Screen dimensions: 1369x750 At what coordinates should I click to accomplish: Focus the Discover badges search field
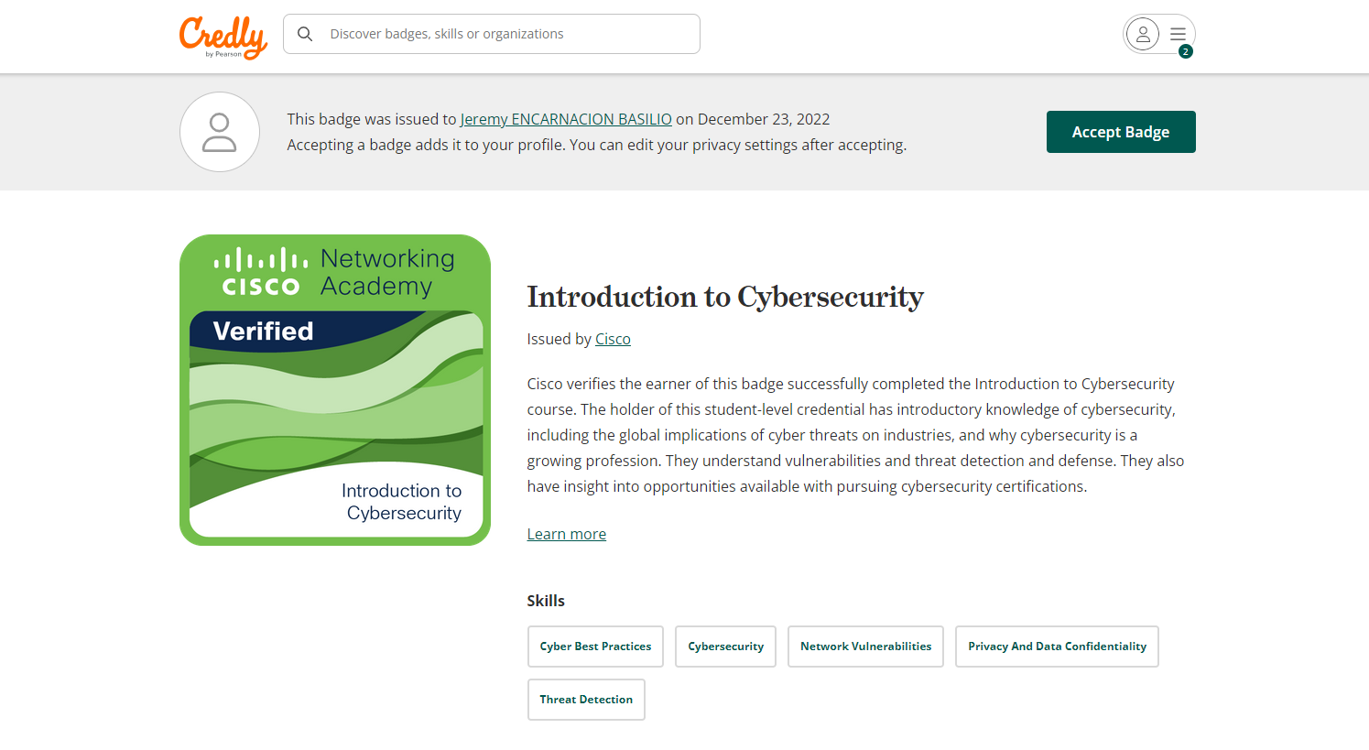[492, 34]
